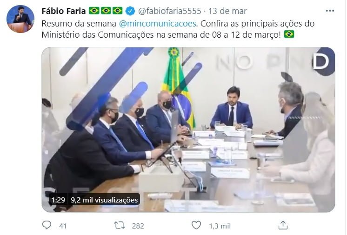Image resolution: width=347 pixels, height=235 pixels.
Task: Click the Brazil flag emoji after março
Action: [289, 34]
